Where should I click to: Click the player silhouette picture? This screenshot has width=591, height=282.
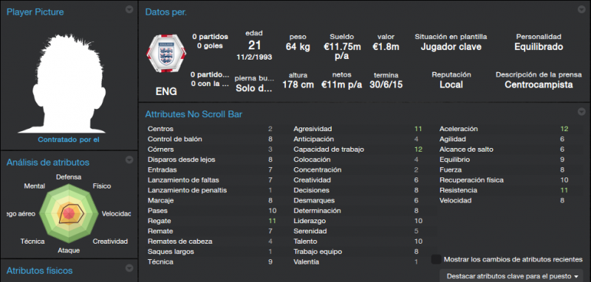69,83
